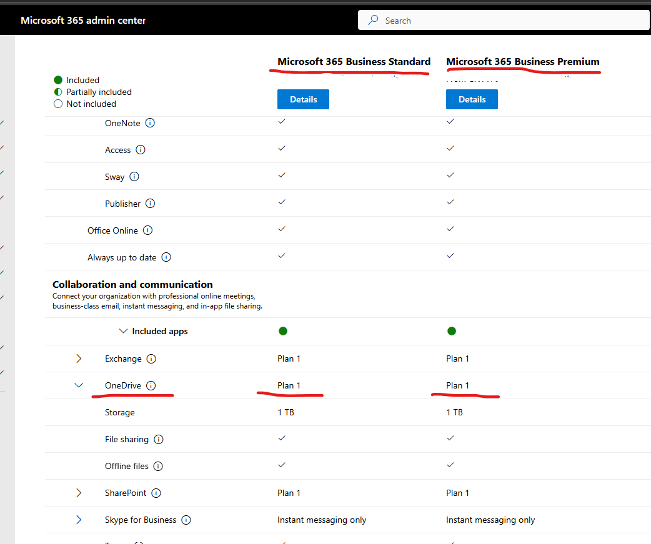Image resolution: width=651 pixels, height=544 pixels.
Task: Click OneDrive Plan 1 under Business Premium
Action: [x=457, y=385]
